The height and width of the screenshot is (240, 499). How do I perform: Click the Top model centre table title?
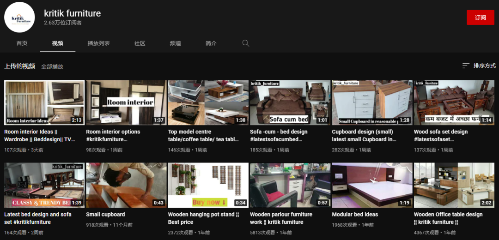coord(203,135)
